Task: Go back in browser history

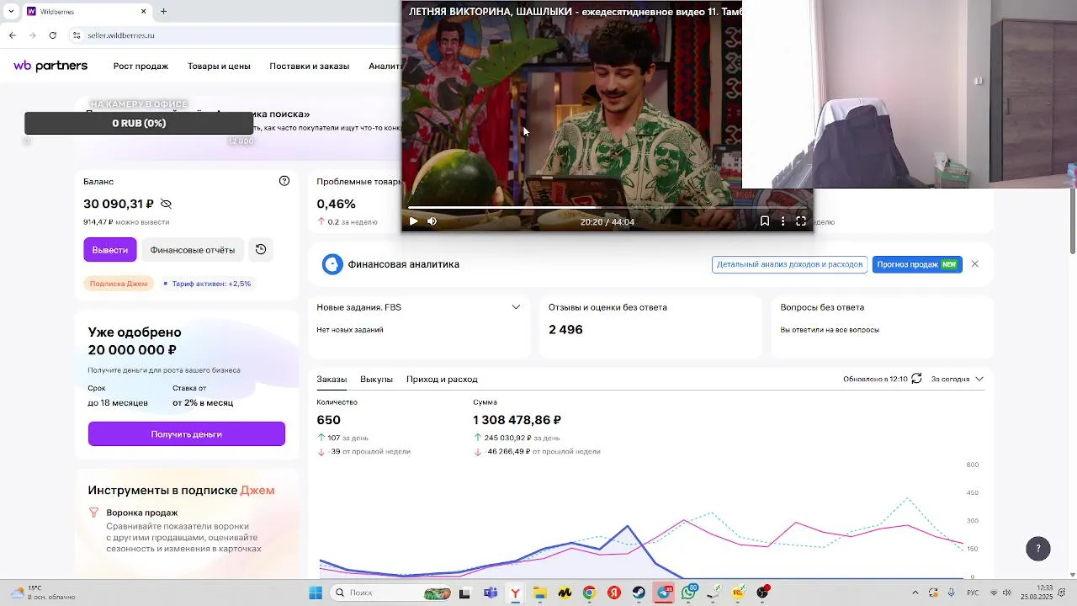Action: coord(12,35)
